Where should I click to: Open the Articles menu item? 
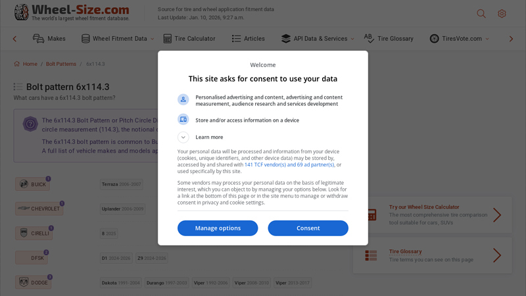[x=248, y=39]
